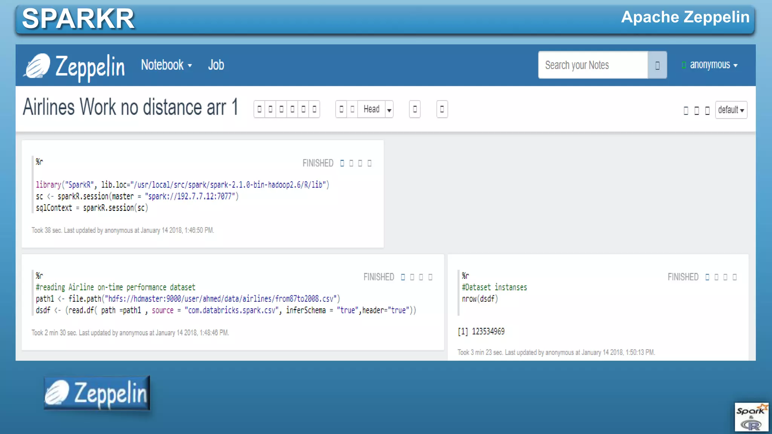This screenshot has width=772, height=434.
Task: Run the nrow(dsdf) paragraph
Action: 707,277
